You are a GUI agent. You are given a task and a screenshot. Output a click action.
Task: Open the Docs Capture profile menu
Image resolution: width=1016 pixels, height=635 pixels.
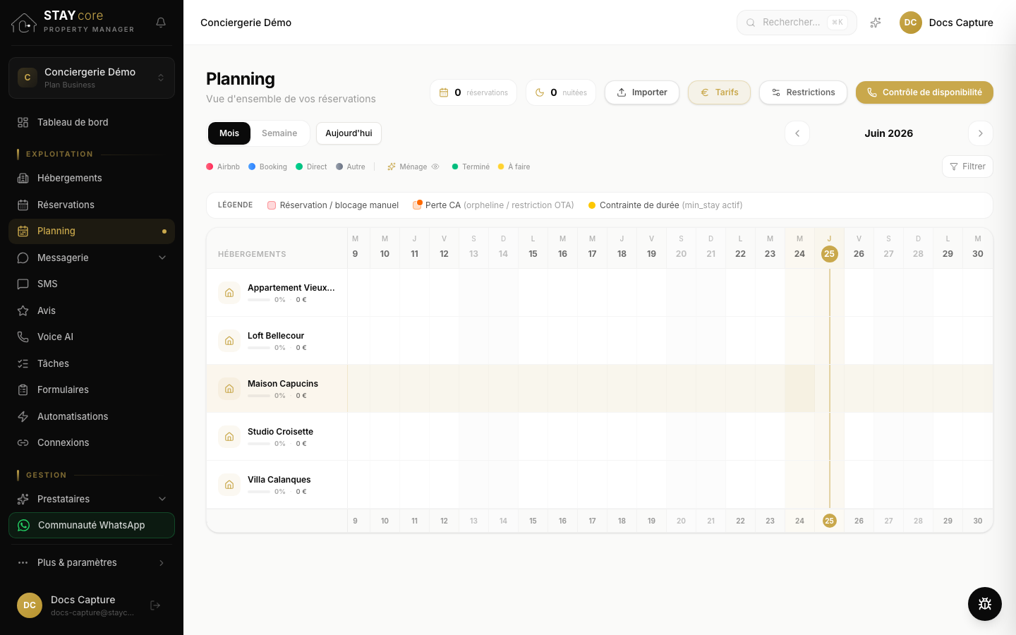[946, 23]
